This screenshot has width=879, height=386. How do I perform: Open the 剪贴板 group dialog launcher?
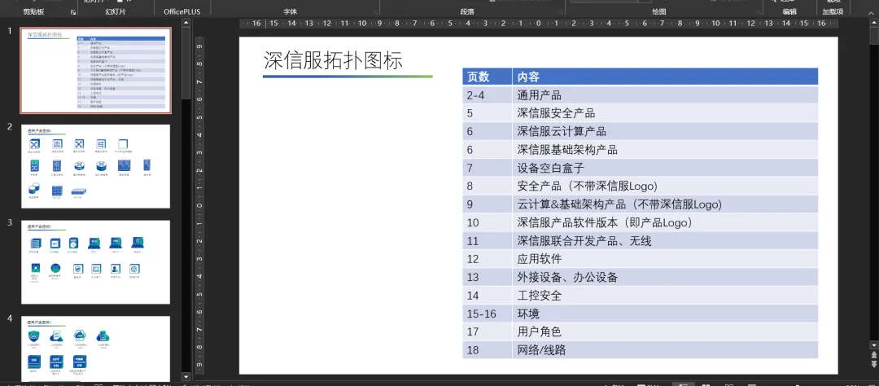pyautogui.click(x=73, y=11)
